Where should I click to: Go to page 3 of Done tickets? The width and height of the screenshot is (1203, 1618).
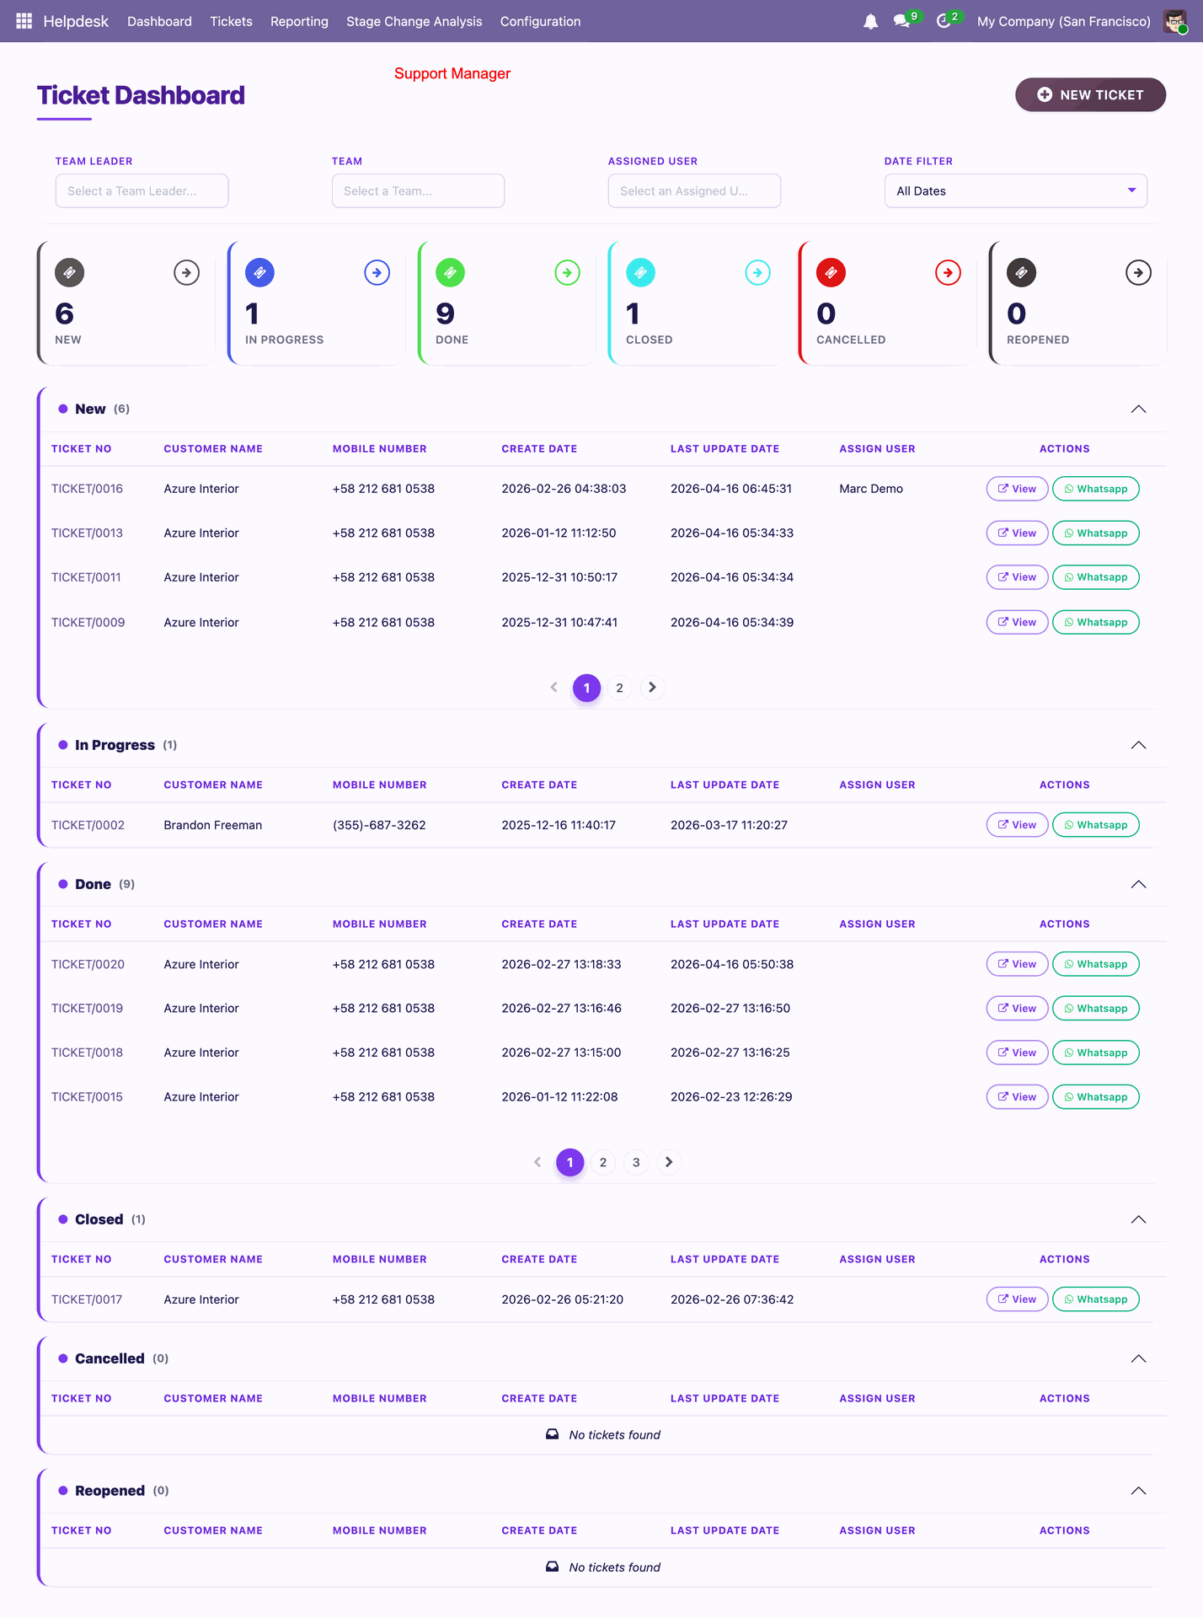(636, 1162)
